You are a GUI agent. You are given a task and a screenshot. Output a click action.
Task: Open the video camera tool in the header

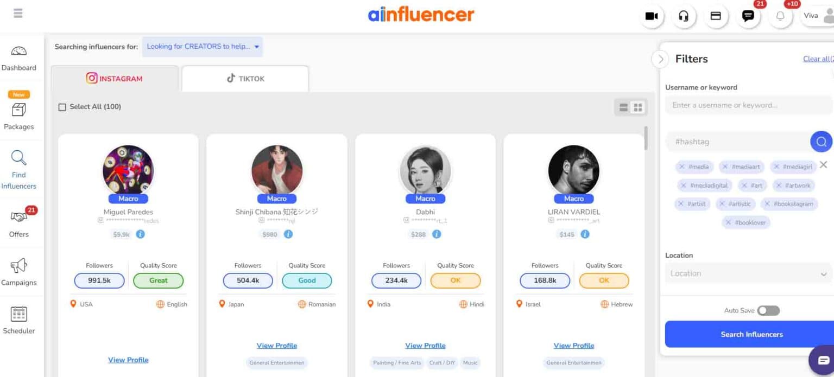(652, 16)
